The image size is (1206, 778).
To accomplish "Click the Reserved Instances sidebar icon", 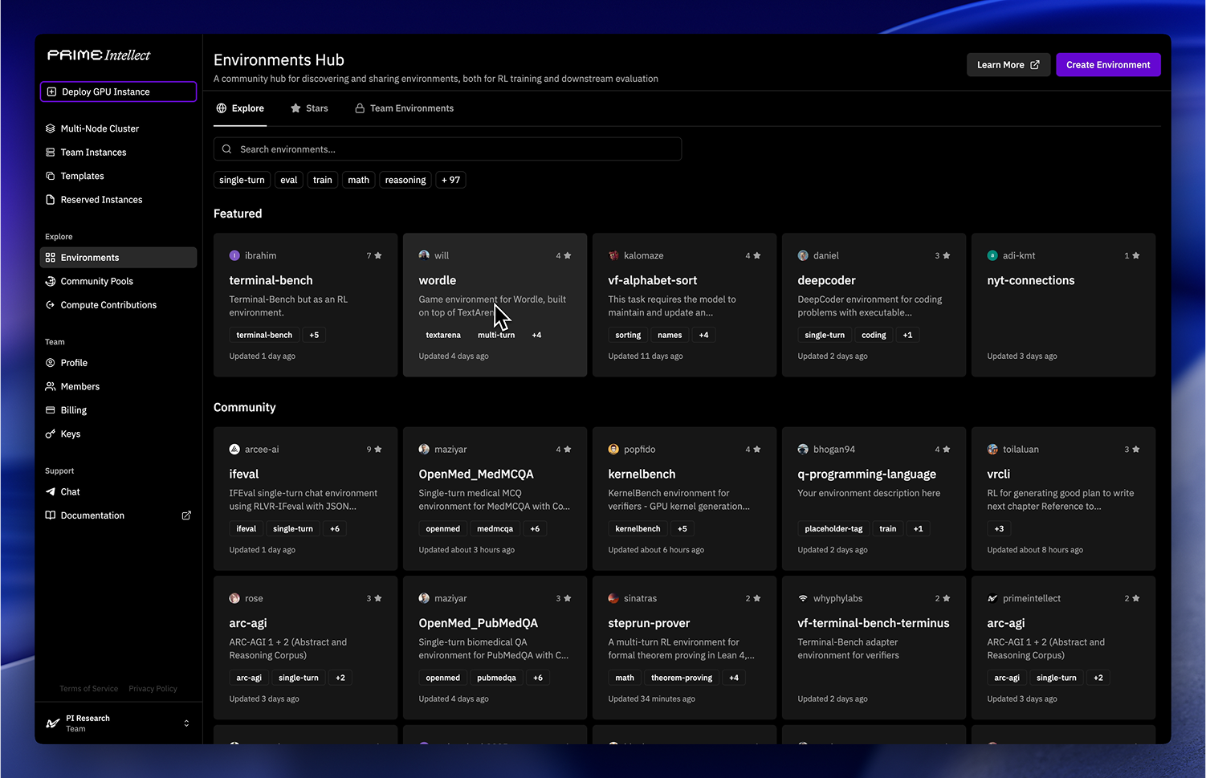I will coord(51,199).
